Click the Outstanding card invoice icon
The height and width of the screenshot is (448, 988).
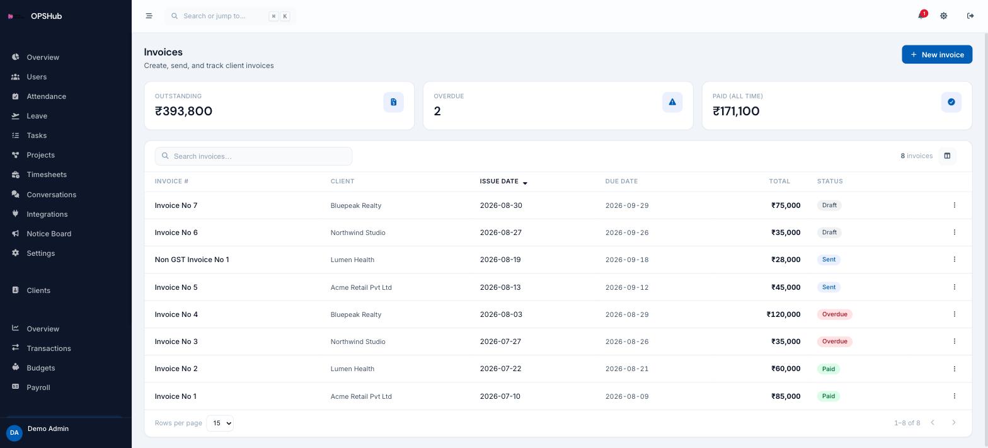(x=393, y=102)
